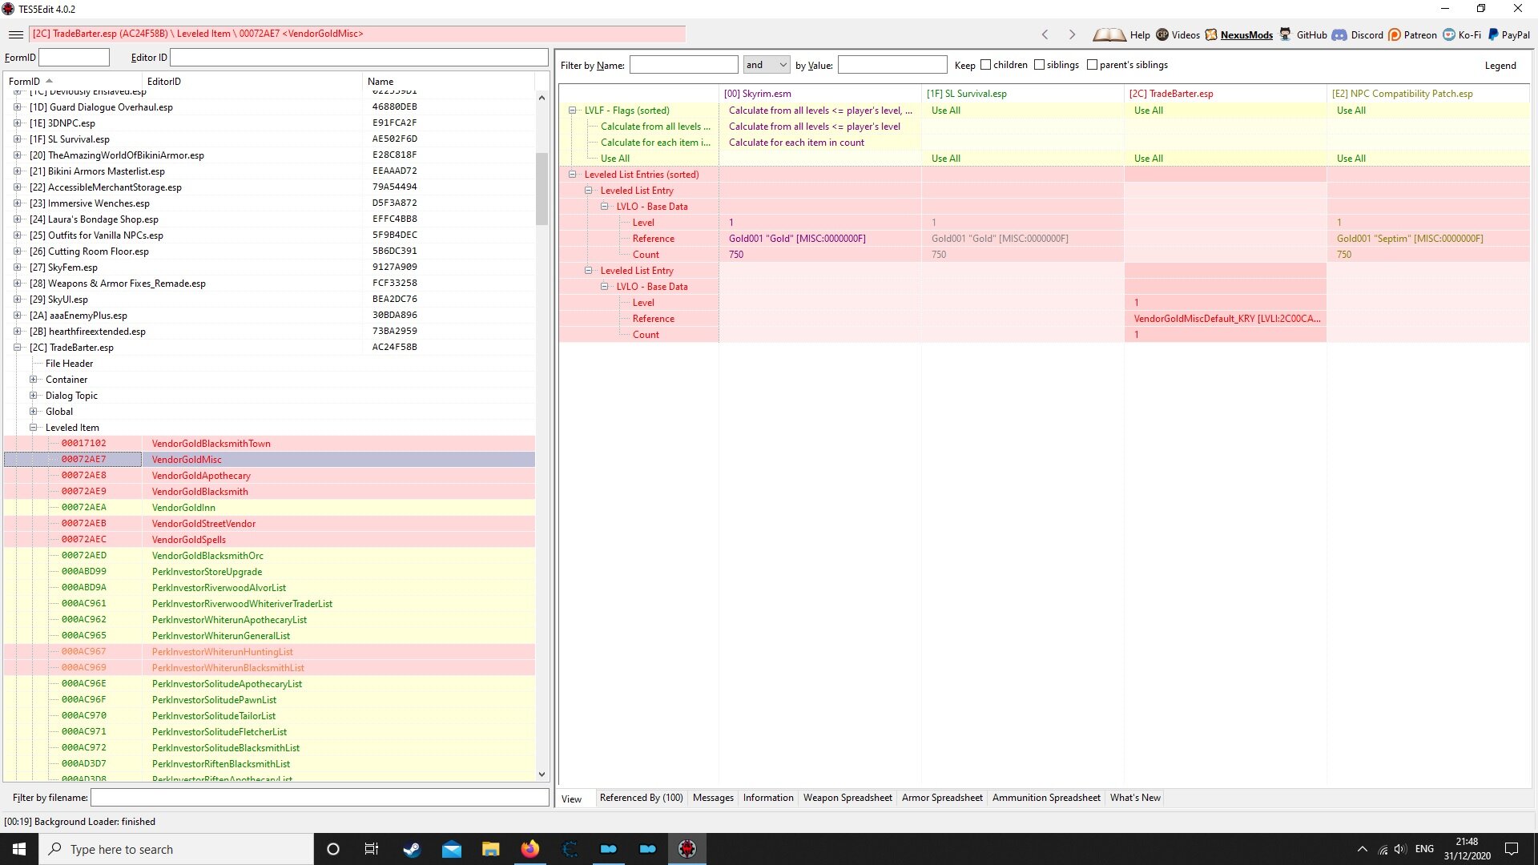
Task: Select the File Header entry
Action: click(x=69, y=364)
